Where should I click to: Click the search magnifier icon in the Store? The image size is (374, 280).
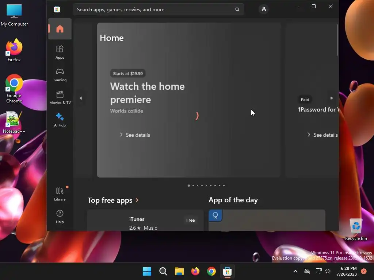[x=237, y=9]
